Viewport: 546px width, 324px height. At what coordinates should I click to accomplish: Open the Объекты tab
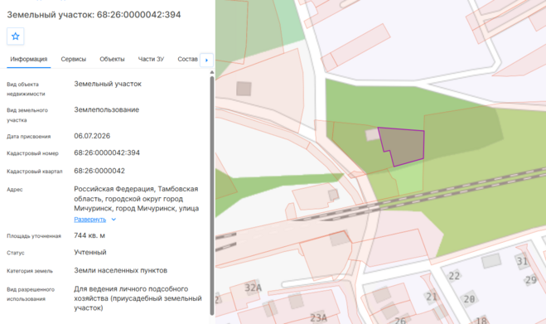(112, 59)
